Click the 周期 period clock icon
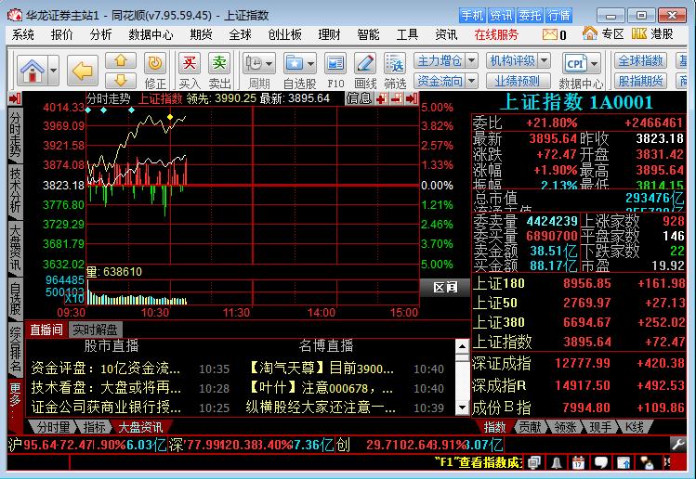Screen dimensions: 696x479 tap(255, 63)
